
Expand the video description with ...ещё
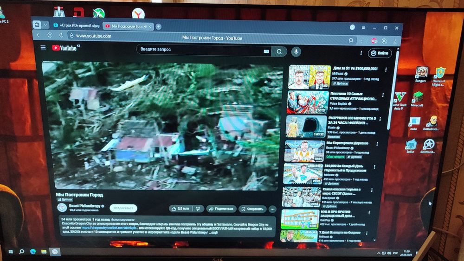[213, 233]
